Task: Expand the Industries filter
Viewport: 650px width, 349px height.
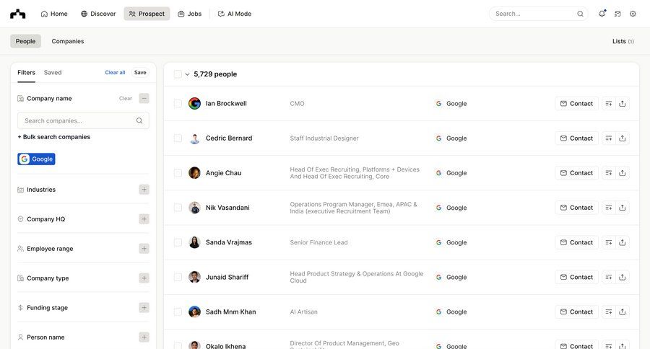Action: coord(144,190)
